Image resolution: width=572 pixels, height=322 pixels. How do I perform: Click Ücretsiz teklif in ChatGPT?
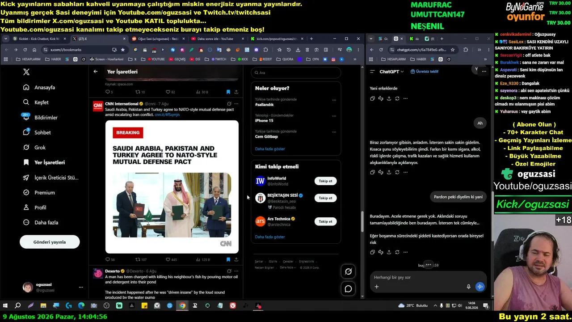coord(425,72)
